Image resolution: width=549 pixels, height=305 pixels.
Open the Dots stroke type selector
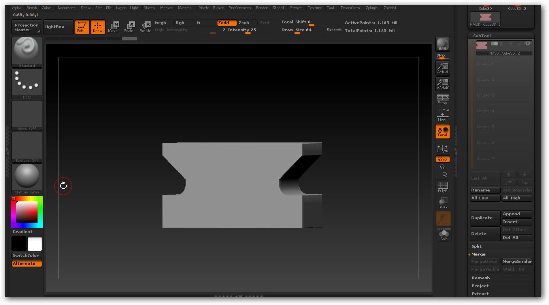27,84
